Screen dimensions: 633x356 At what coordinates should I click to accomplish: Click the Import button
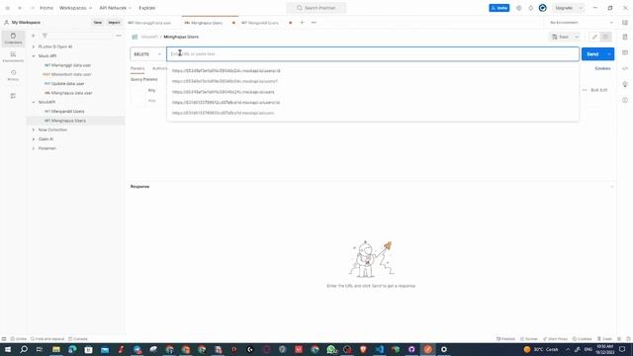click(115, 23)
